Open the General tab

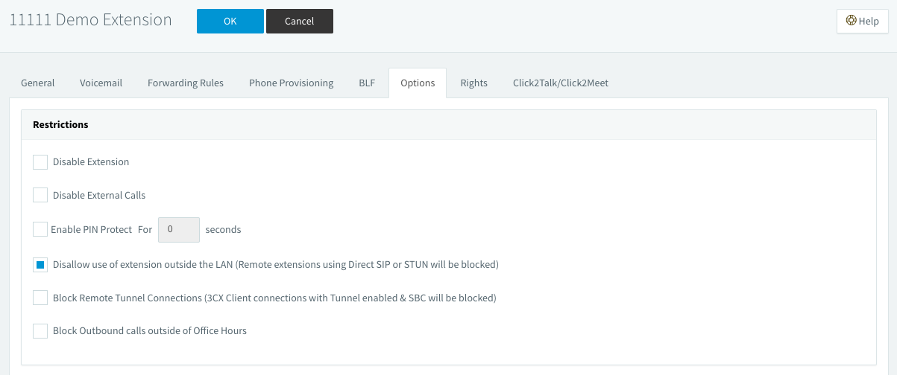(x=37, y=83)
